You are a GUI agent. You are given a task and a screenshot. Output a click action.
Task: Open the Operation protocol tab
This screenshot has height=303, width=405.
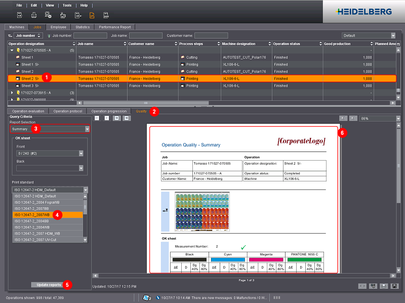point(68,111)
